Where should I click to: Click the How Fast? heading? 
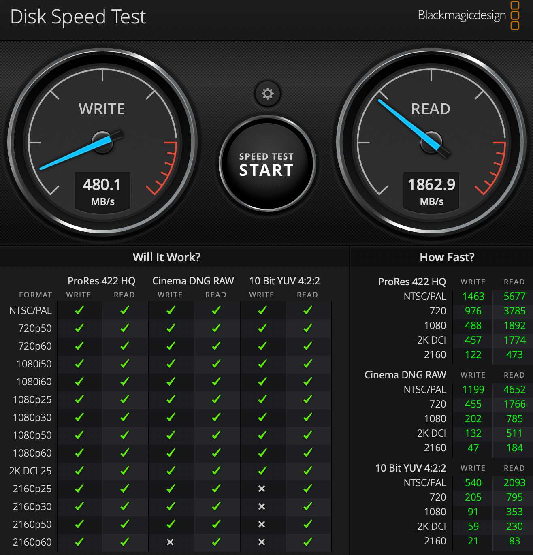point(447,257)
